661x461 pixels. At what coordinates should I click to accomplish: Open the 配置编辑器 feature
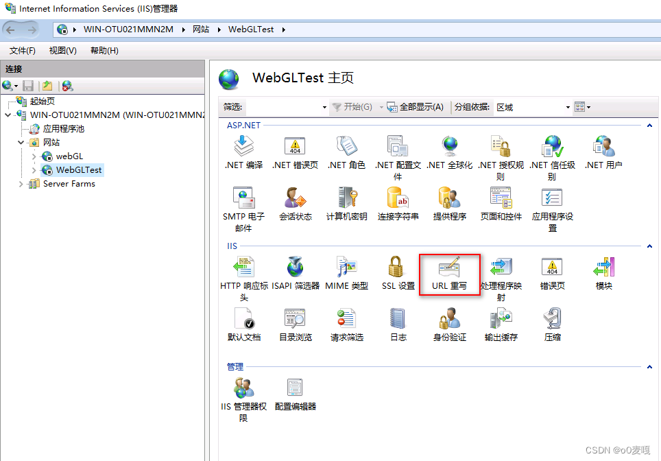tap(295, 394)
